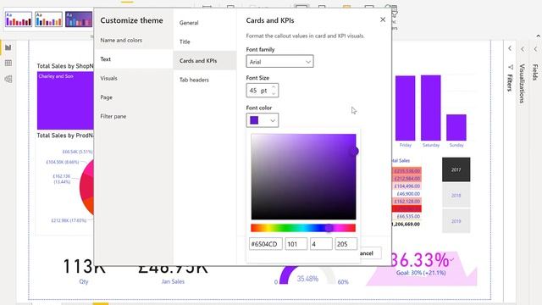Image resolution: width=542 pixels, height=305 pixels.
Task: Select the purple theme thumbnail in ribbon
Action: 79,19
